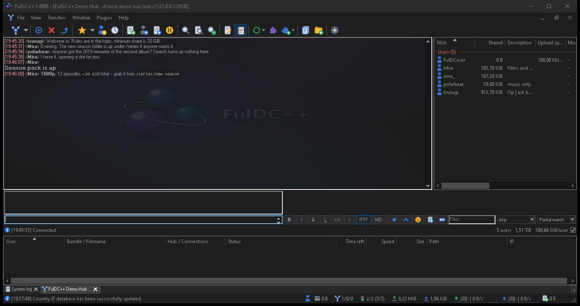The image size is (580, 306).
Task: Close the FulDC++ Demo Hub tab
Action: tap(95, 289)
